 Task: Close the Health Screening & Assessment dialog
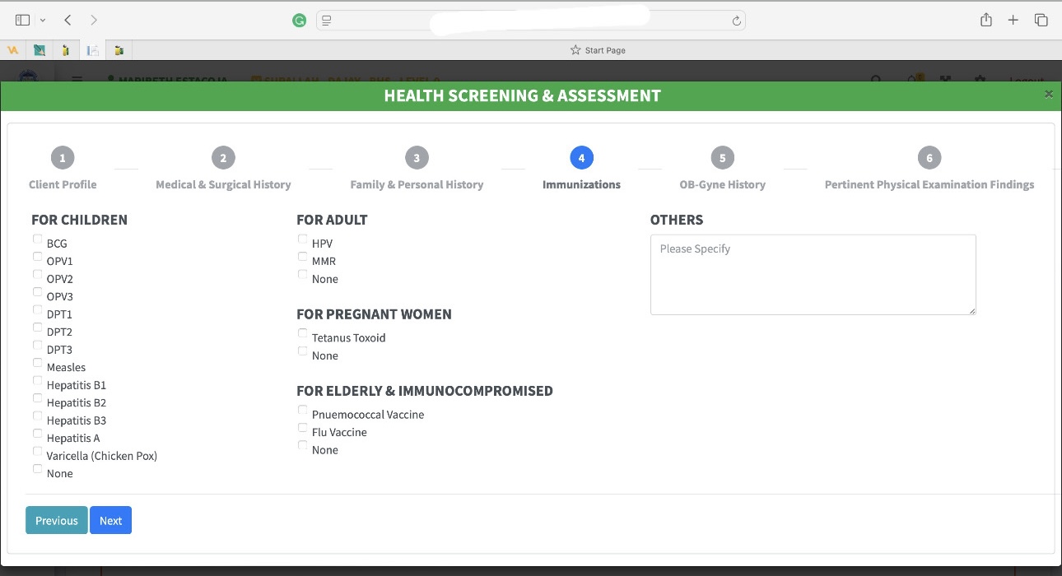(1049, 94)
